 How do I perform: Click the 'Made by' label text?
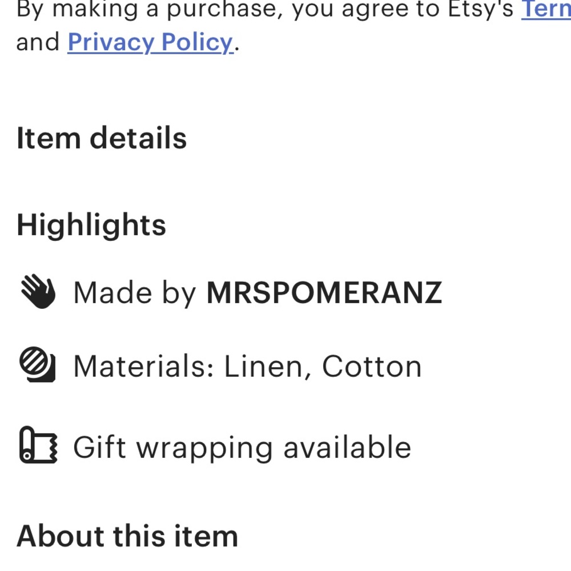point(135,293)
